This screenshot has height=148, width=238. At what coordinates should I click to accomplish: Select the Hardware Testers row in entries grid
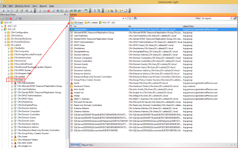pos(154,86)
